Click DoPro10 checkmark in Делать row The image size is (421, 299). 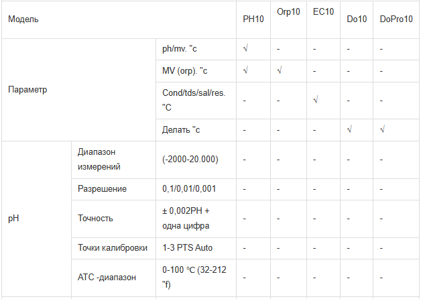tap(383, 129)
